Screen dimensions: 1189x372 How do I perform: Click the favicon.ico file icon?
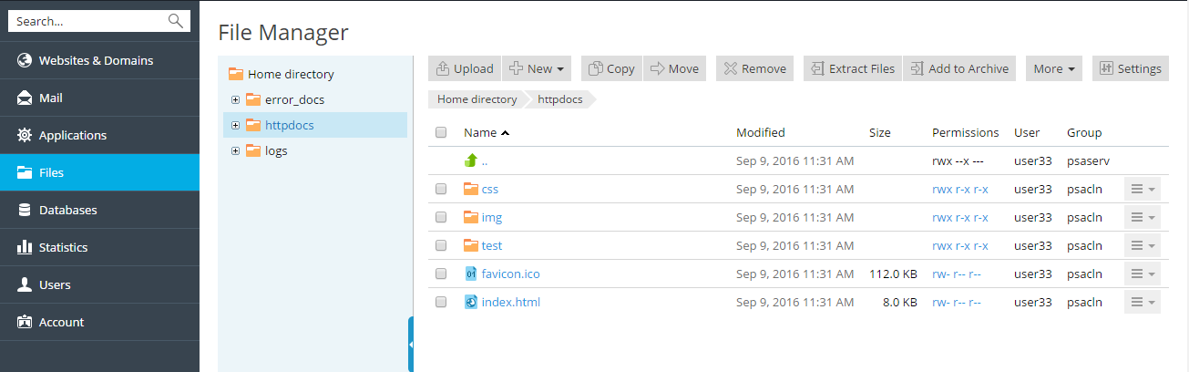click(x=471, y=274)
